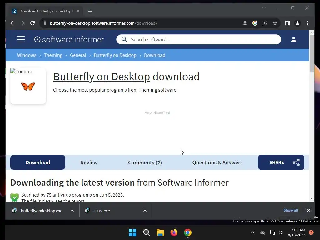The height and width of the screenshot is (240, 320).
Task: Expand options for siinst.exe download
Action: [145, 211]
